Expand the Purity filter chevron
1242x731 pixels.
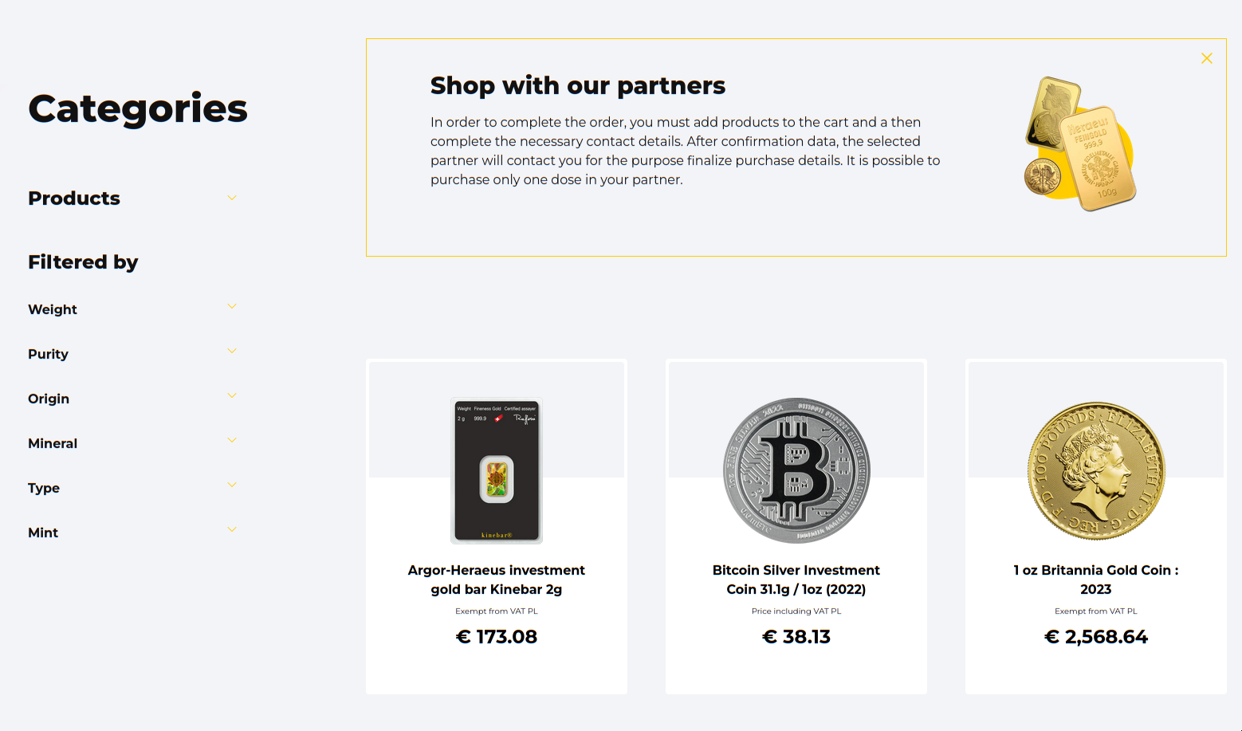pyautogui.click(x=232, y=351)
